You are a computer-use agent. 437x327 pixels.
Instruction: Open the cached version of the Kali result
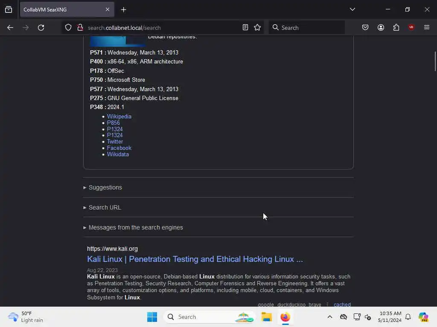(x=342, y=304)
